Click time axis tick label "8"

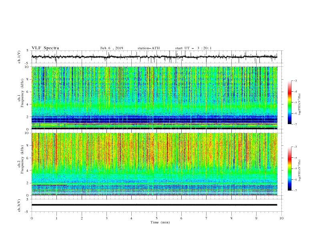231,218
